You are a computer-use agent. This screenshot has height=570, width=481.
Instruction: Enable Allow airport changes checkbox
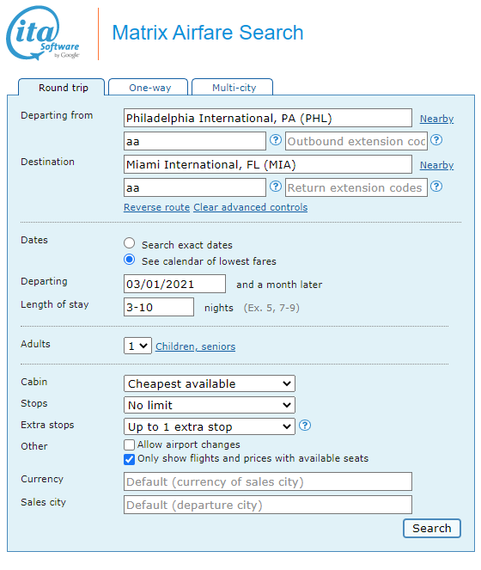pyautogui.click(x=129, y=445)
